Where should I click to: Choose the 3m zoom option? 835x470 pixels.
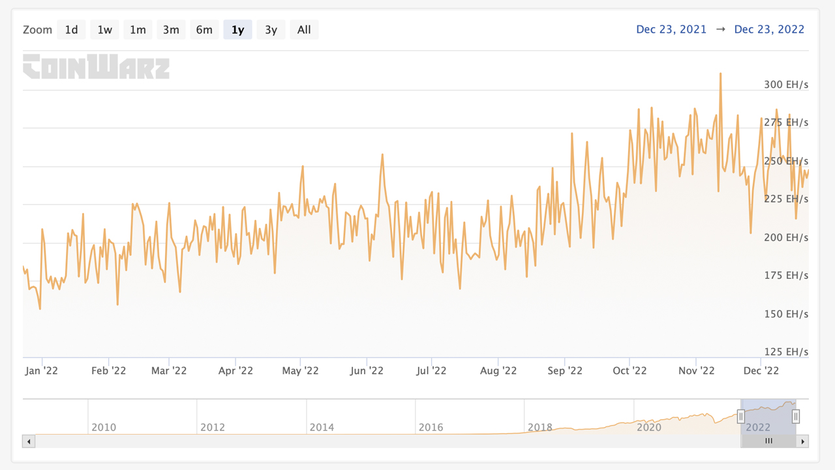pos(171,29)
